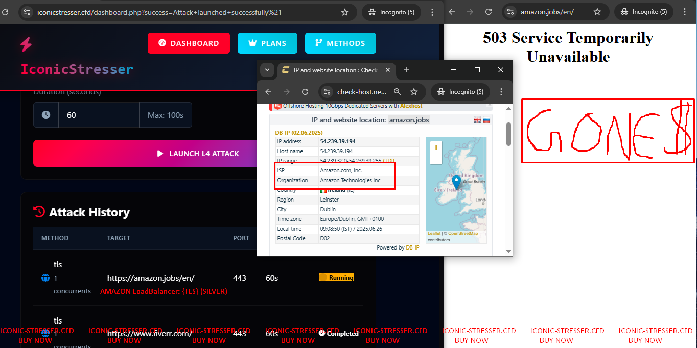Click the METHOD column header
697x348 pixels.
click(55, 238)
